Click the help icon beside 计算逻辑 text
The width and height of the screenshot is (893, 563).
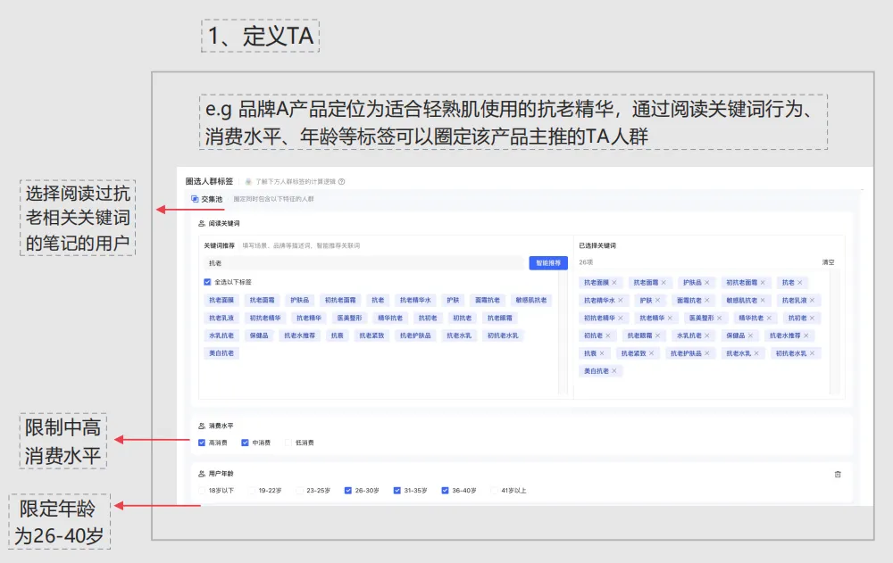343,180
